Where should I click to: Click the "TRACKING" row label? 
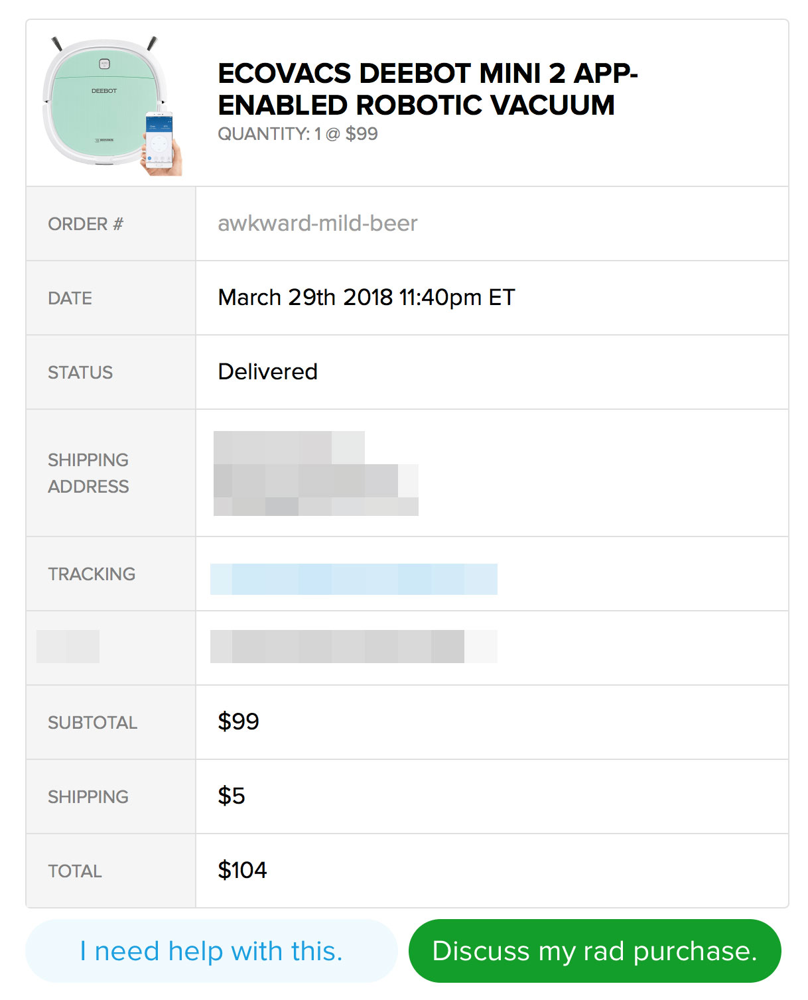click(x=92, y=574)
